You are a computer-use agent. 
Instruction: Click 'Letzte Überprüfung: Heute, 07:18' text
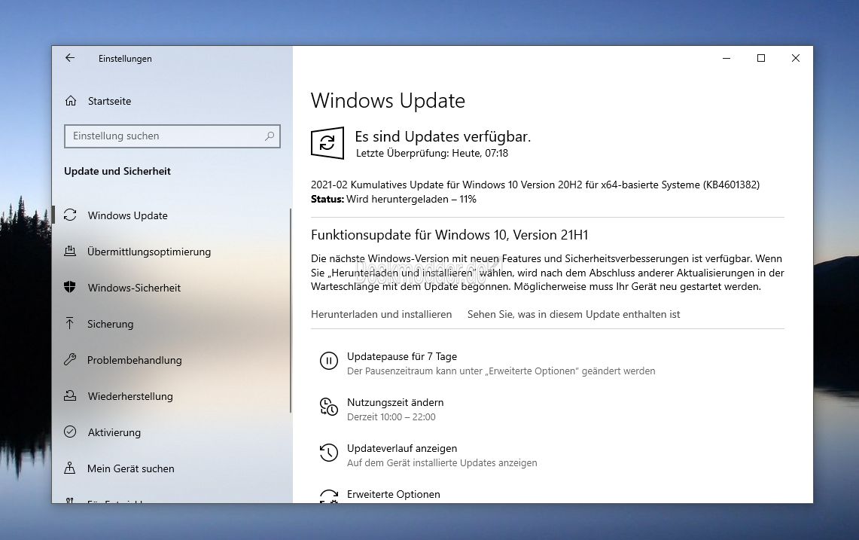click(x=432, y=154)
